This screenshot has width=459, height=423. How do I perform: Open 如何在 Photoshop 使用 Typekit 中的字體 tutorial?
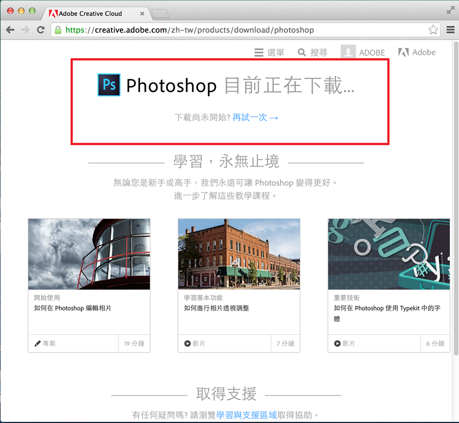tap(387, 313)
